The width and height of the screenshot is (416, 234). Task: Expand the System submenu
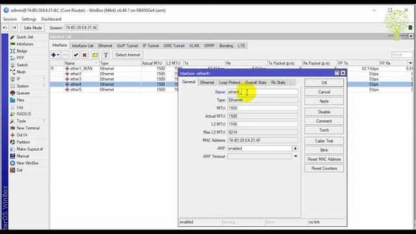pyautogui.click(x=22, y=86)
